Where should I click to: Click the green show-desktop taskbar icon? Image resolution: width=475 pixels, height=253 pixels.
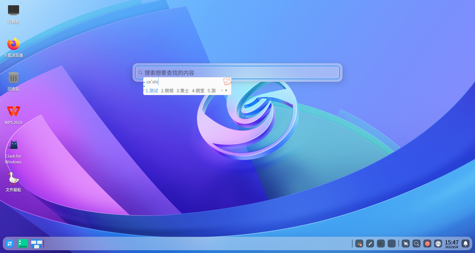(23, 244)
